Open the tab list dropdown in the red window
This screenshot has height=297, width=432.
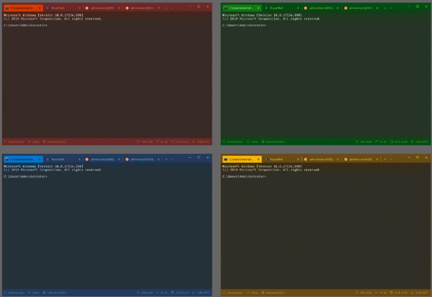coord(173,7)
